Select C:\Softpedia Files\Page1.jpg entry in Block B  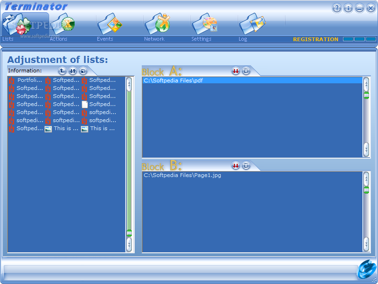(x=182, y=175)
